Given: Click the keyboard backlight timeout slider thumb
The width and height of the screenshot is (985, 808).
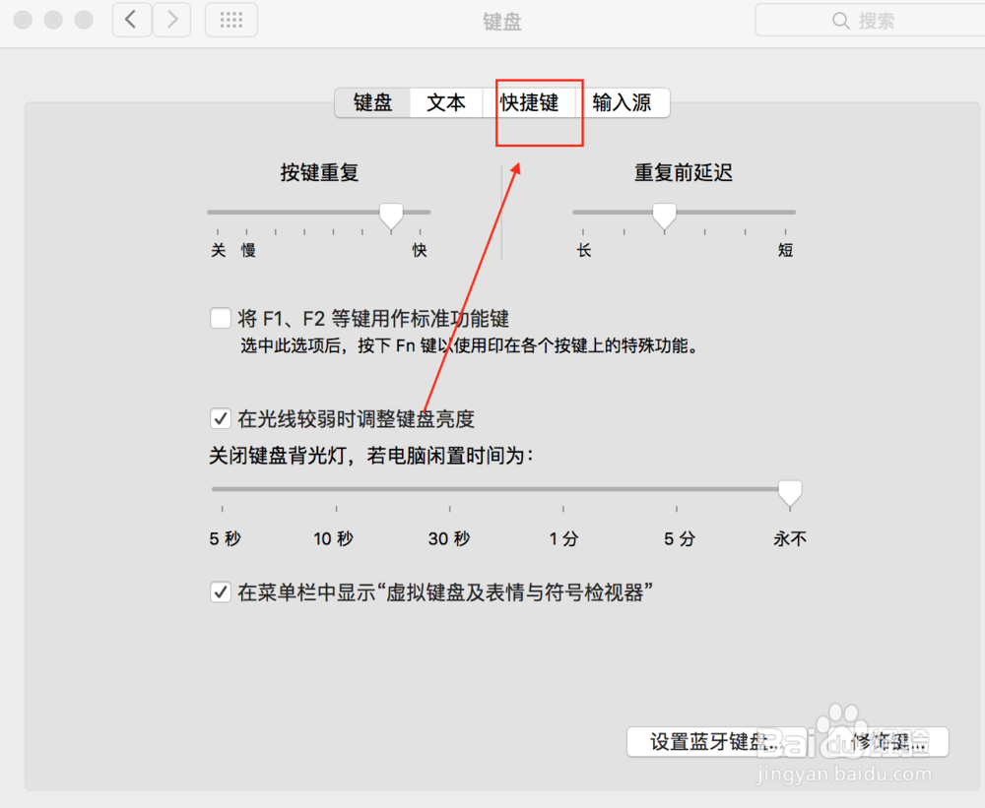Looking at the screenshot, I should (790, 493).
